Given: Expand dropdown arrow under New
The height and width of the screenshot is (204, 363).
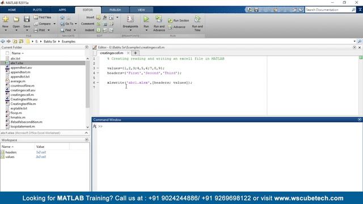Looking at the screenshot, I should (x=5, y=30).
